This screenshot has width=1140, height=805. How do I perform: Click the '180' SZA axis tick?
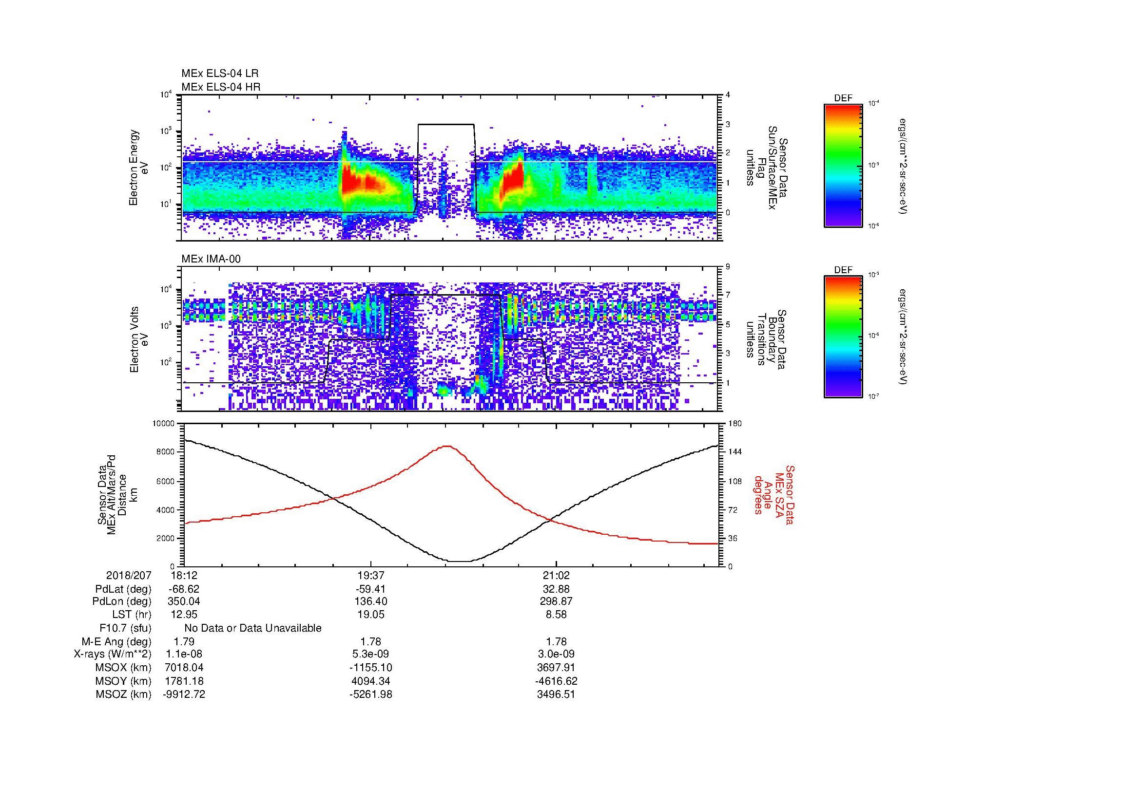click(734, 424)
